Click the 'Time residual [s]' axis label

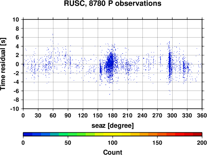(3, 64)
